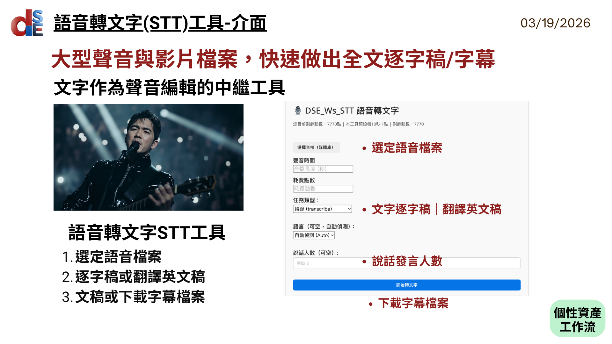The image size is (612, 344).
Task: Click the slide title 語音轉文字(STT)工具-介面
Action: coord(160,23)
